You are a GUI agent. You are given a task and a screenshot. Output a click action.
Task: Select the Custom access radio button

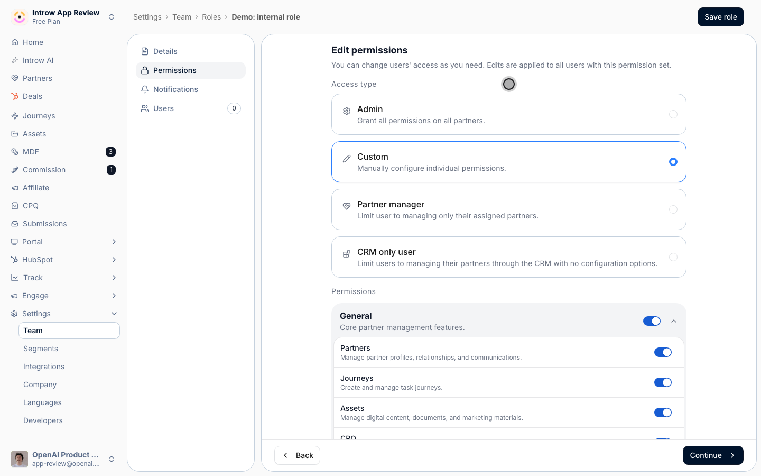673,162
